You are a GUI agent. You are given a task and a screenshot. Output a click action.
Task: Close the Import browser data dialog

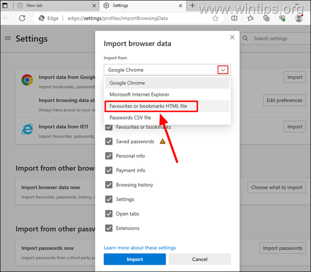[x=232, y=37]
